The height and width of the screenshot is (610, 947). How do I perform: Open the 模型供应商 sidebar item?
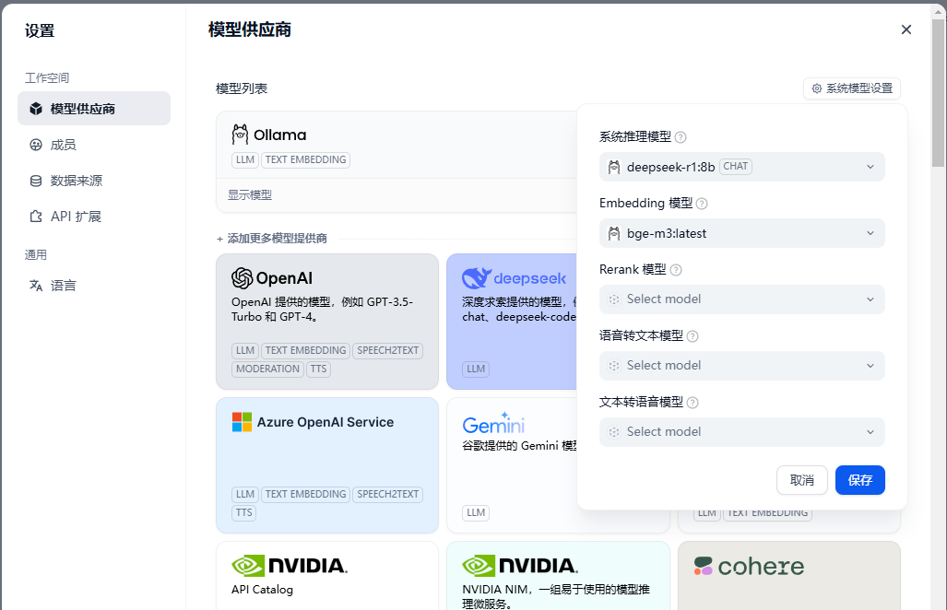pyautogui.click(x=94, y=109)
